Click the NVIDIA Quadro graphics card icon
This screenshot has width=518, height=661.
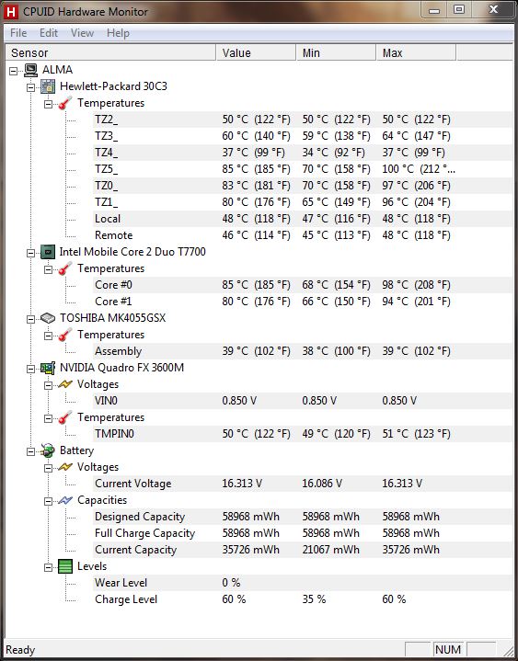[48, 368]
